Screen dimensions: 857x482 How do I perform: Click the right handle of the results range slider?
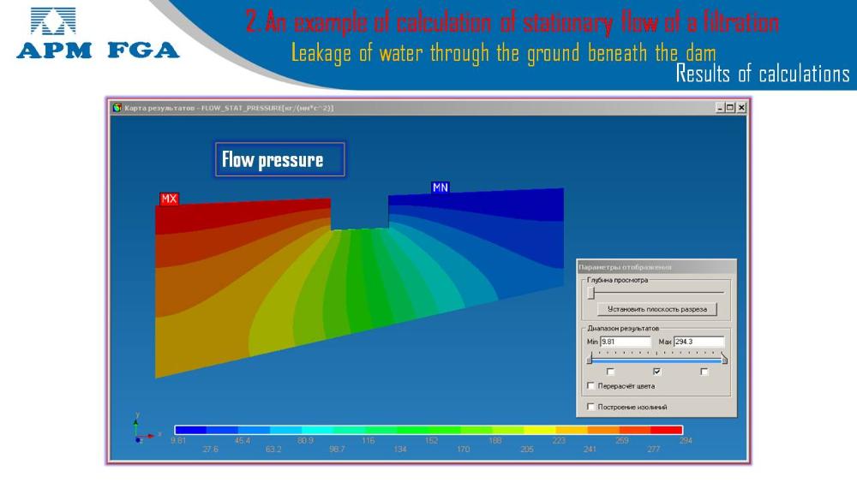click(x=724, y=360)
